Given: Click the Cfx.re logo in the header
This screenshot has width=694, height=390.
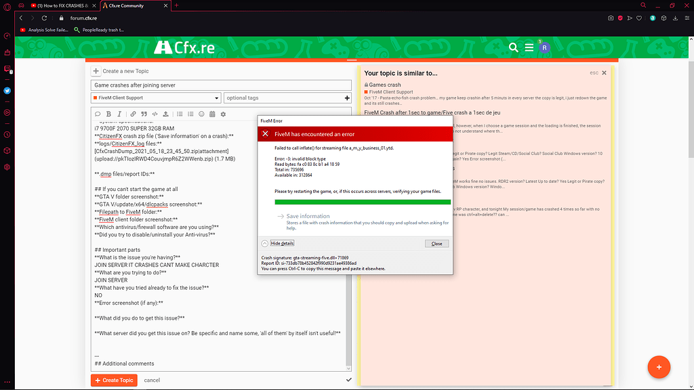Looking at the screenshot, I should [x=184, y=47].
